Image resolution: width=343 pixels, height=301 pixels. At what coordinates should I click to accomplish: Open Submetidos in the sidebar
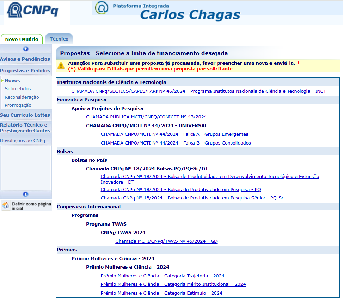tap(18, 89)
